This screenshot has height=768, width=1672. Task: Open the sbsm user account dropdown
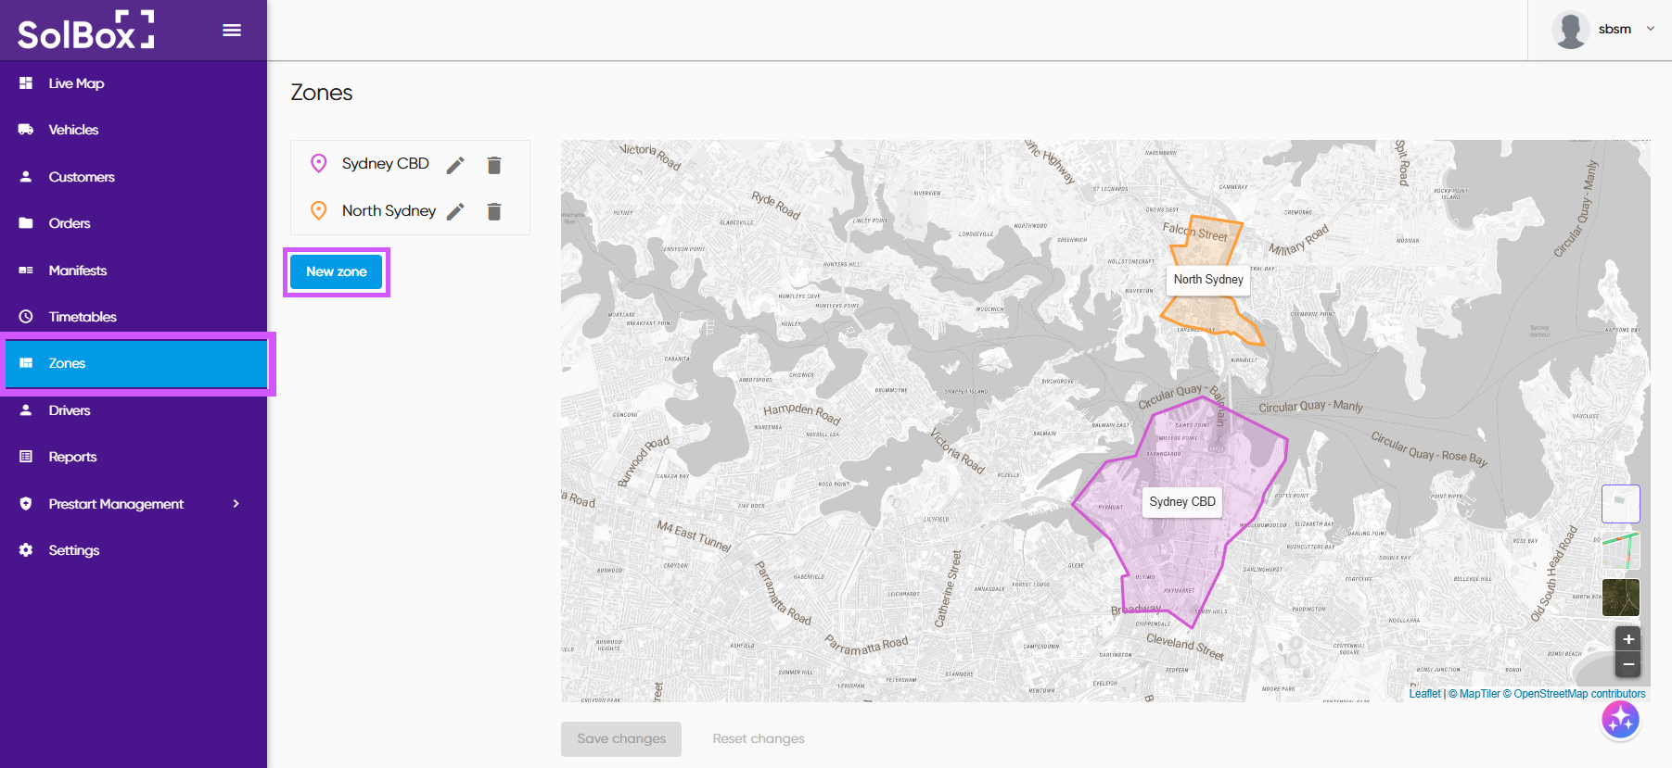[1604, 30]
